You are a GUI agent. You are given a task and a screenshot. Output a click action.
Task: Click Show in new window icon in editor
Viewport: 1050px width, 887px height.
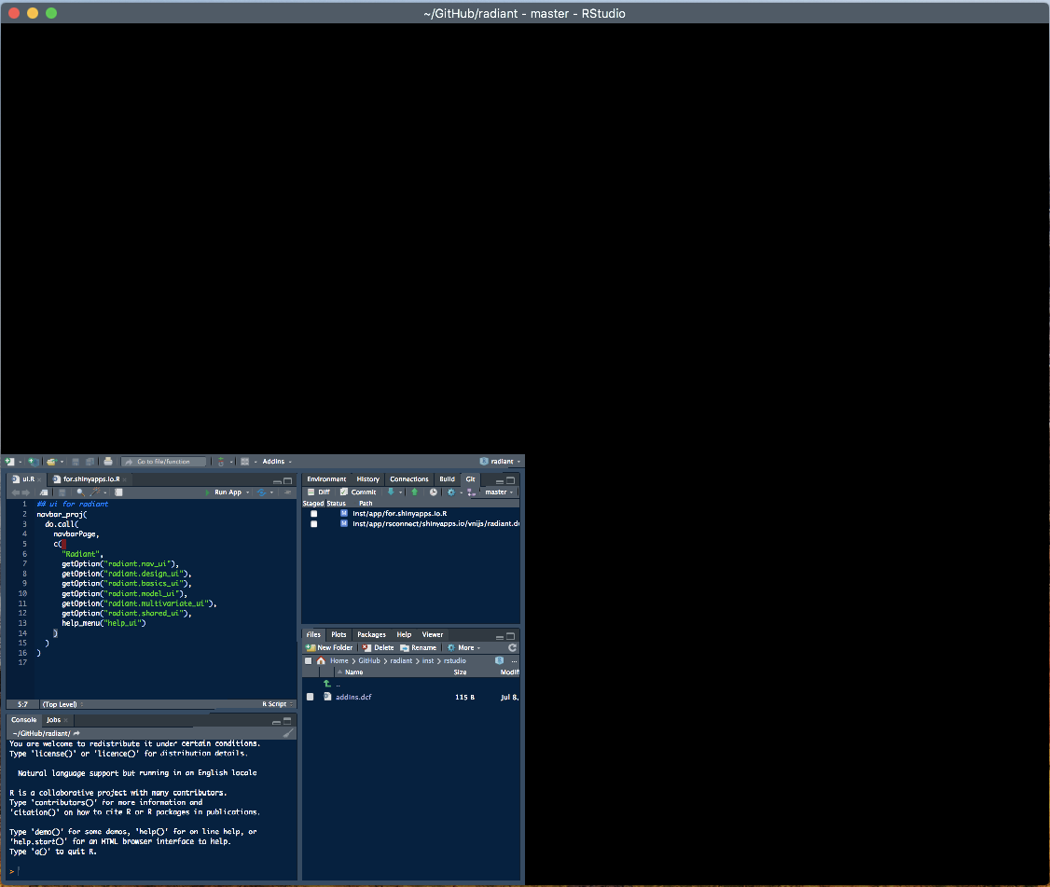pyautogui.click(x=44, y=492)
